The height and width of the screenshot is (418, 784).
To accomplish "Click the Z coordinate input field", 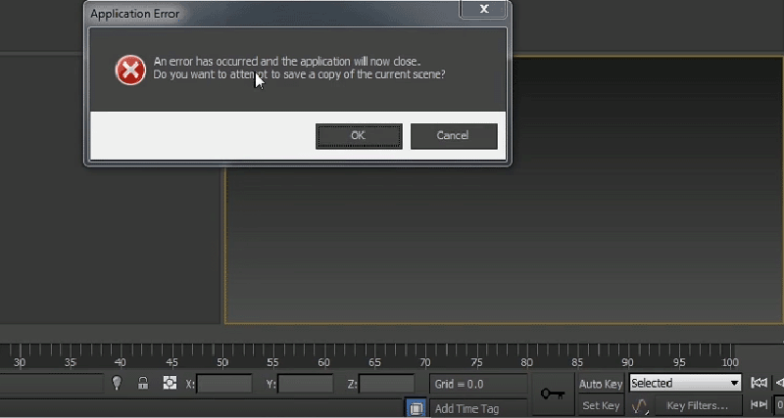I will coord(386,384).
